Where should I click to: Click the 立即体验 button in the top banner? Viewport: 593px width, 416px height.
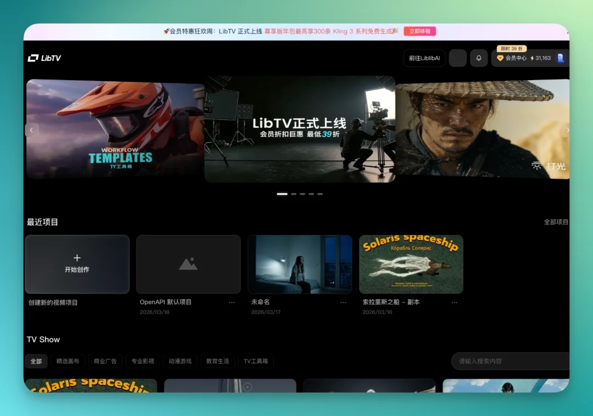(419, 31)
